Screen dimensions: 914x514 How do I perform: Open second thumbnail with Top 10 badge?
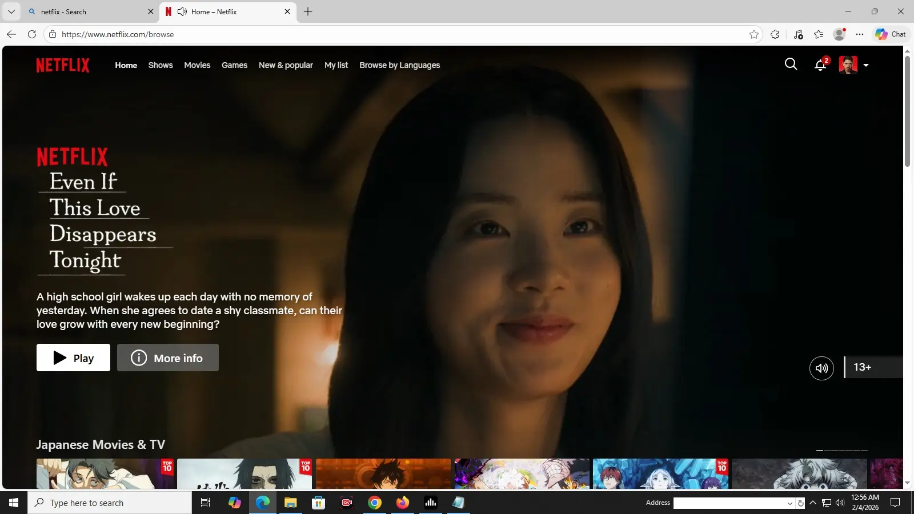point(244,473)
